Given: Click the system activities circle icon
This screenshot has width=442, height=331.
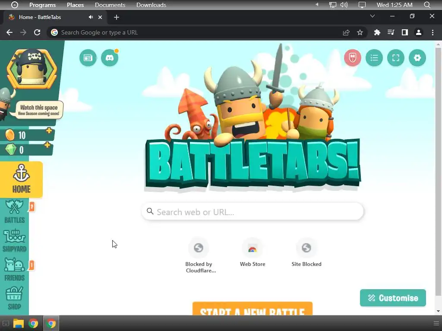Looking at the screenshot, I should click(15, 5).
